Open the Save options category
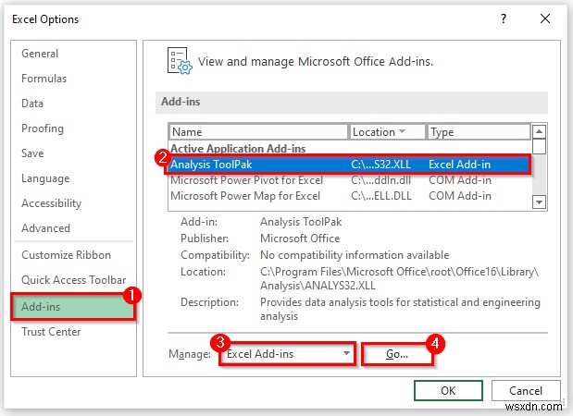The image size is (573, 416). pos(32,153)
